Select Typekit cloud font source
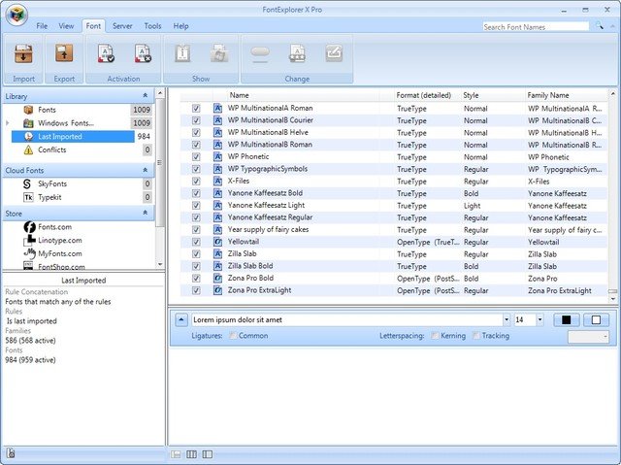This screenshot has height=465, width=621. tap(51, 197)
